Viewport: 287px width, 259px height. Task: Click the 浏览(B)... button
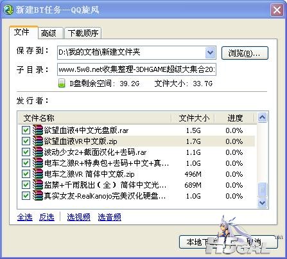click(x=245, y=53)
